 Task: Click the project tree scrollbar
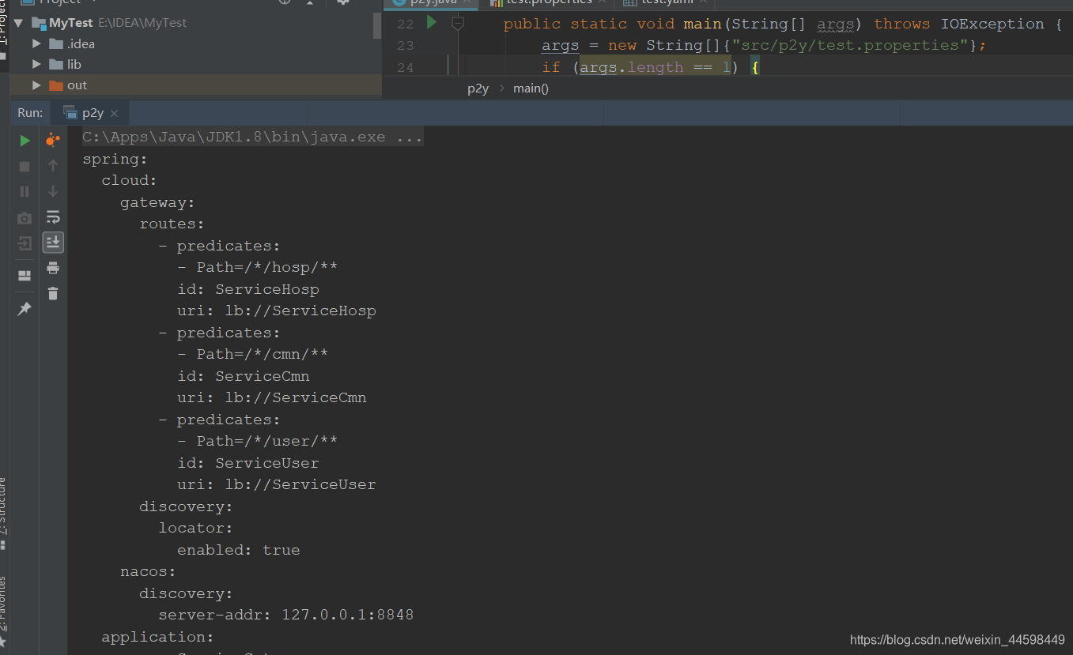[x=377, y=25]
